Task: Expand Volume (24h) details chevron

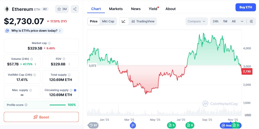Action: coord(35,64)
